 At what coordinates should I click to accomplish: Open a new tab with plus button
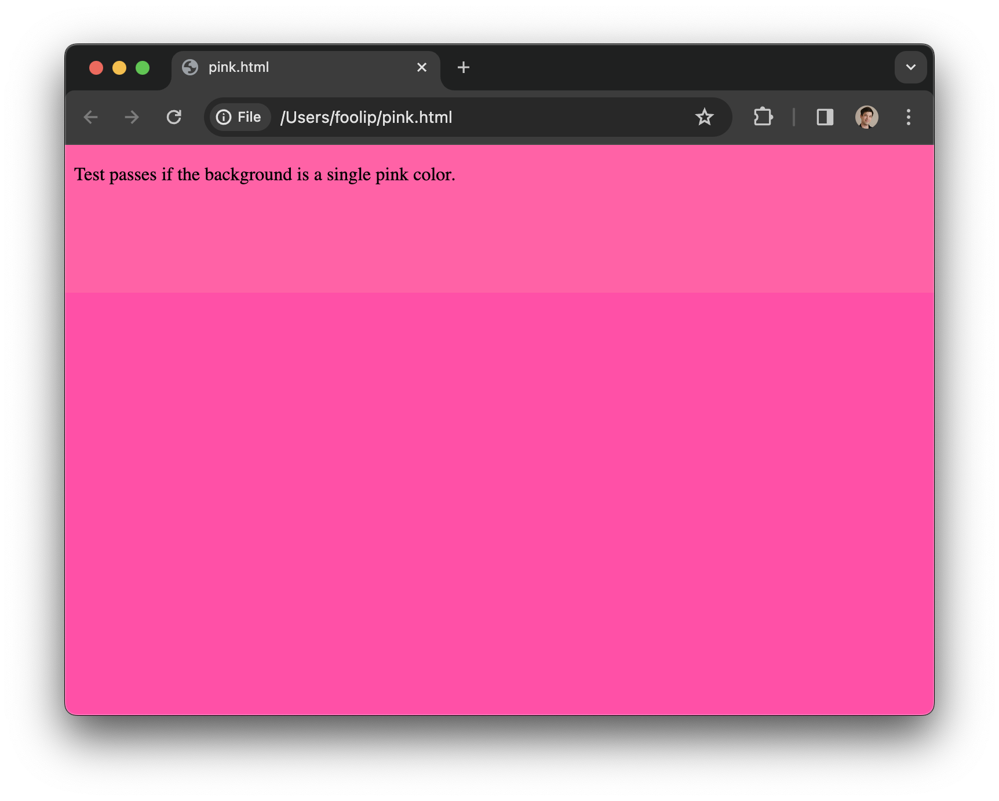click(463, 68)
